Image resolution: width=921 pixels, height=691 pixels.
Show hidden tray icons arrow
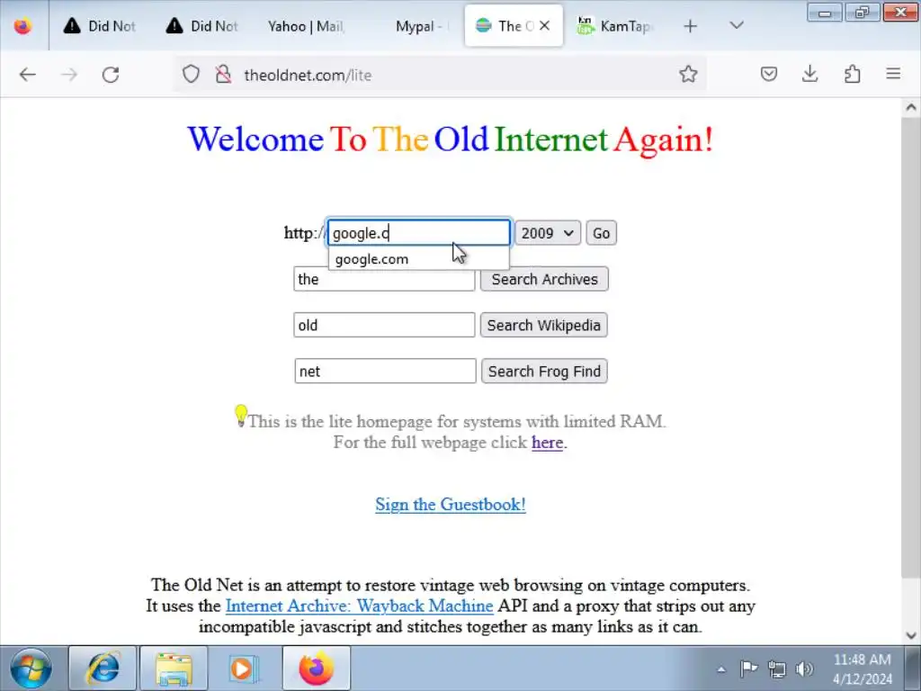(x=721, y=669)
